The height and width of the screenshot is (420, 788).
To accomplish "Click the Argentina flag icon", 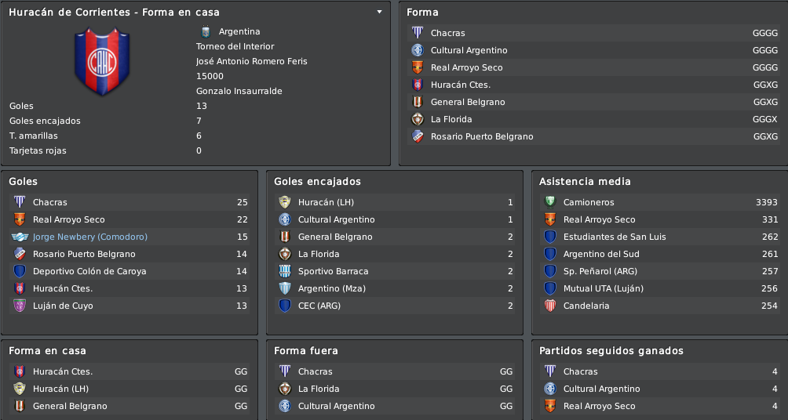I will (x=205, y=31).
